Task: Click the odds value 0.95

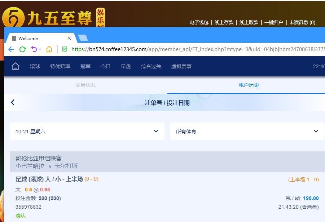Action: click(45, 190)
